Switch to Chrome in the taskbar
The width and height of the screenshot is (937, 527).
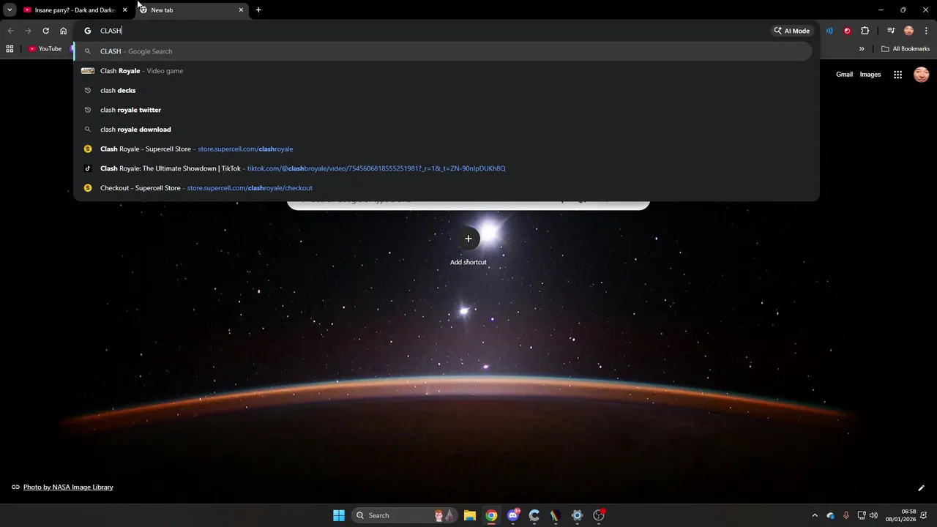491,515
